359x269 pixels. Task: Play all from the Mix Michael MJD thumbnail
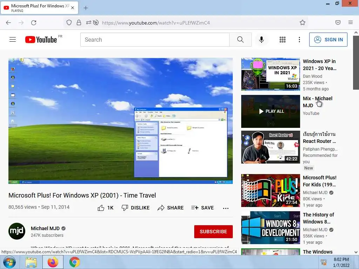click(x=270, y=111)
